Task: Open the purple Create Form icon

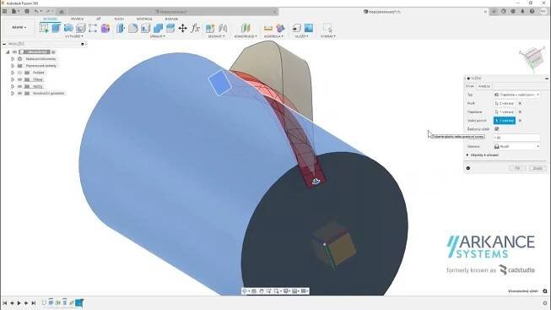Action: point(105,28)
